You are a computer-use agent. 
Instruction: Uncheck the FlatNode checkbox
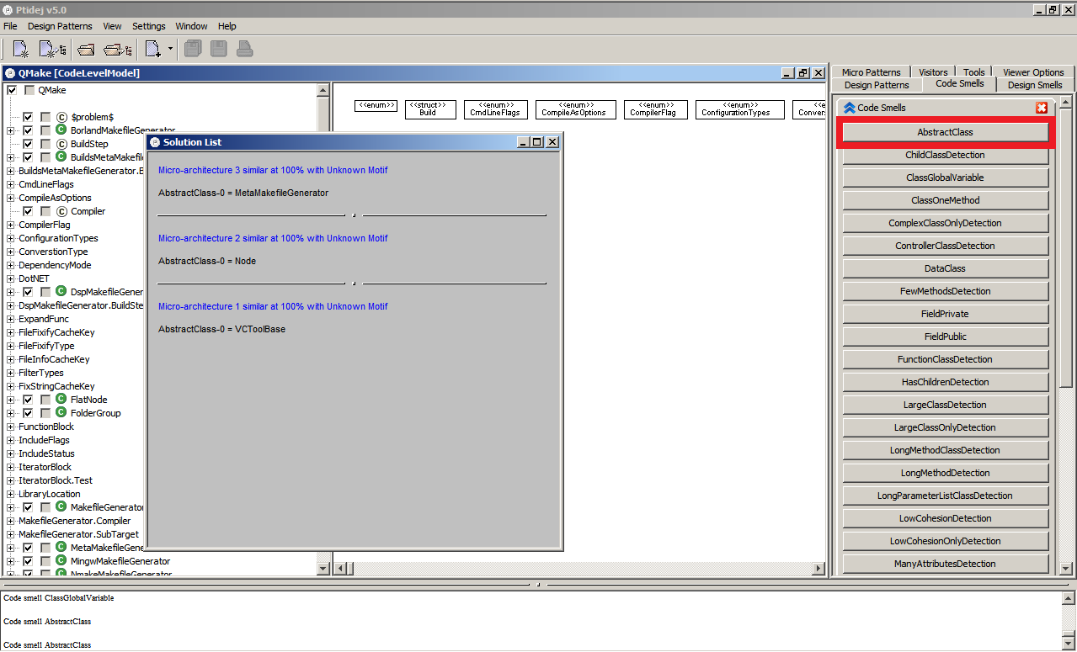coord(29,400)
